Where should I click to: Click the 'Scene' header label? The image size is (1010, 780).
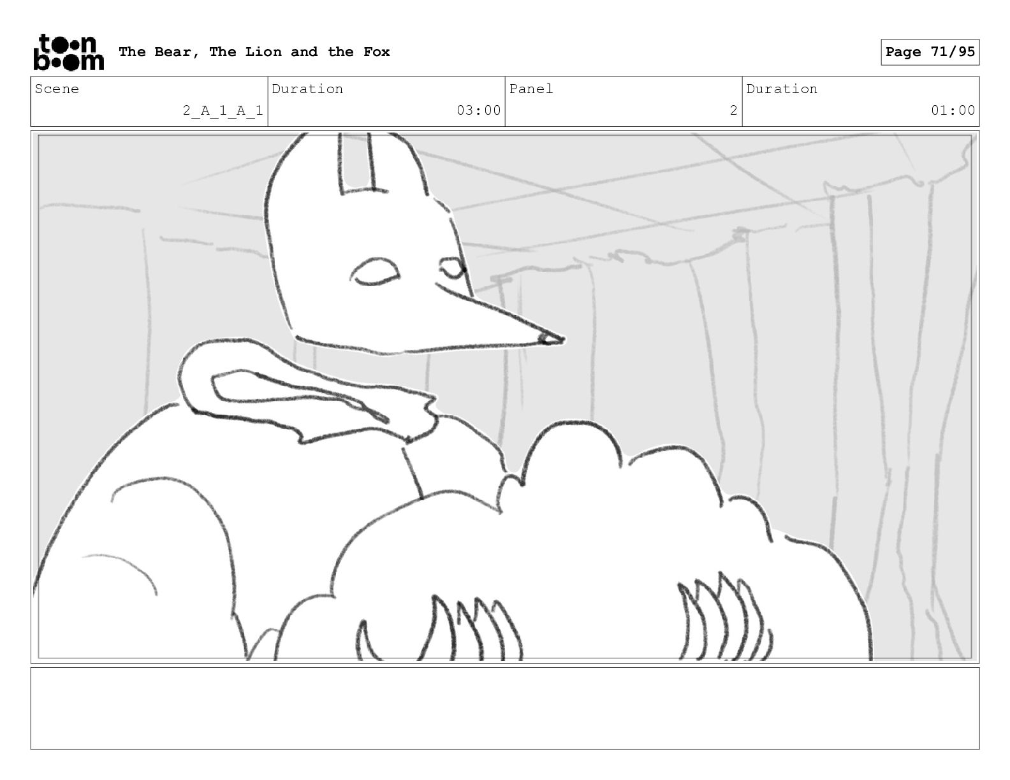[x=57, y=89]
